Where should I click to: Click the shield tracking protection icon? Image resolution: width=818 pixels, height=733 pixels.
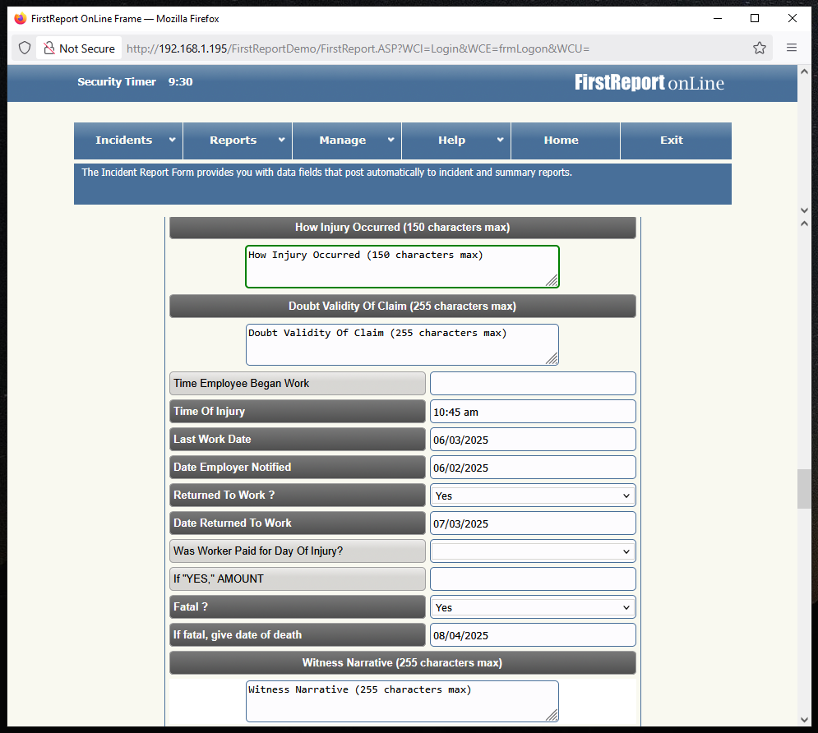(25, 48)
